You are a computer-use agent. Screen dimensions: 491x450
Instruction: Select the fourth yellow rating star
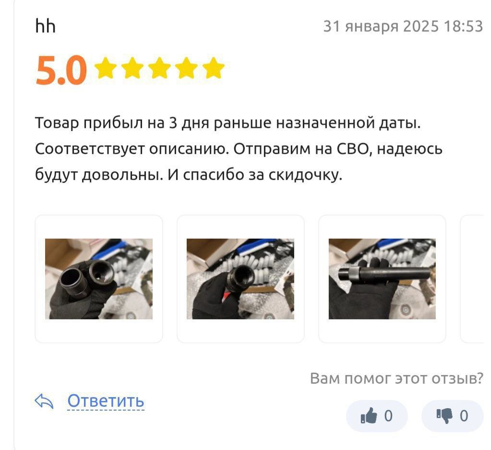point(186,68)
